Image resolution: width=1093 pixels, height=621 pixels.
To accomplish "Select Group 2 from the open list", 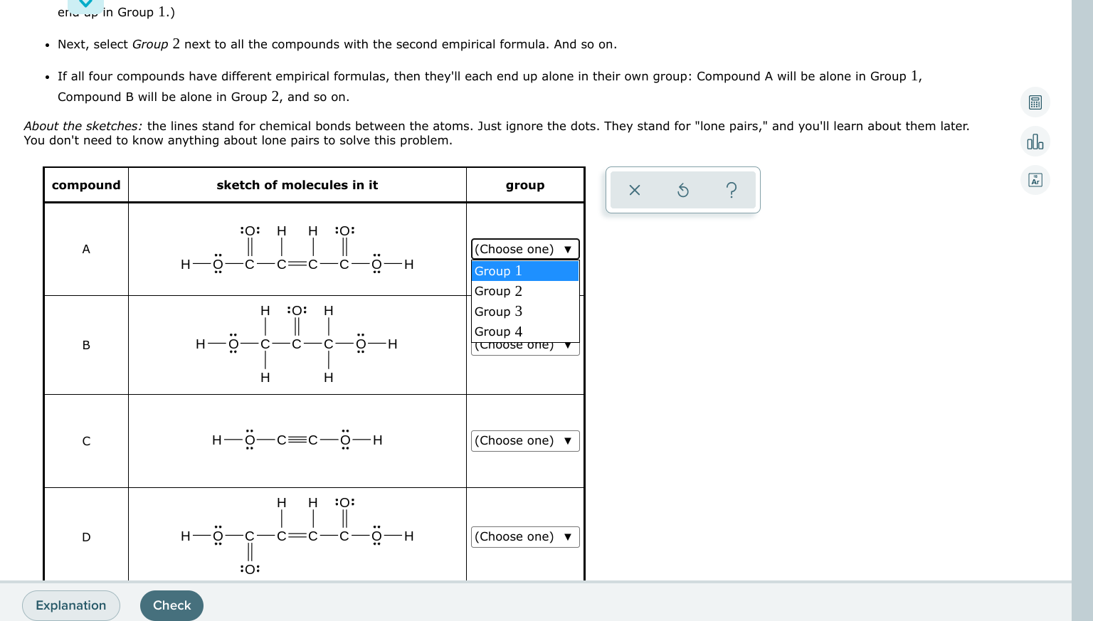I will click(498, 291).
